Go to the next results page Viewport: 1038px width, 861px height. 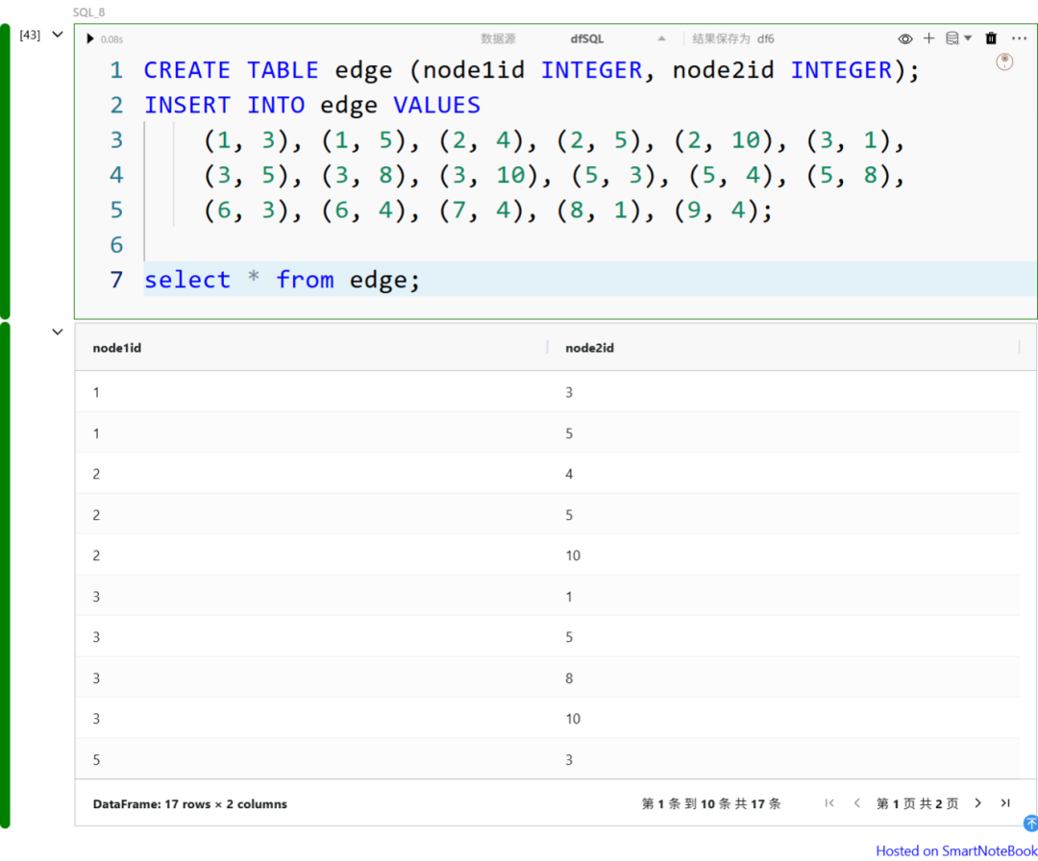tap(978, 803)
